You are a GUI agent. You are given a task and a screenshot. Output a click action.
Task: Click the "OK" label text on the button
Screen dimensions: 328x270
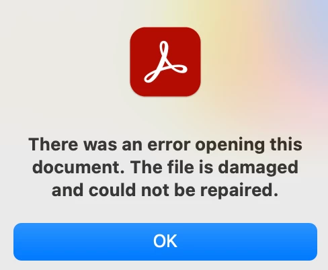[165, 241]
